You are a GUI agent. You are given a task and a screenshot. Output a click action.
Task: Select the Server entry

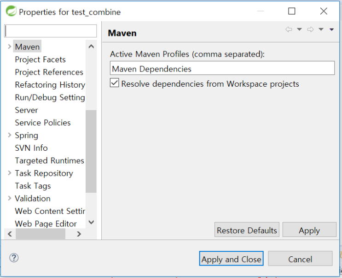[26, 110]
